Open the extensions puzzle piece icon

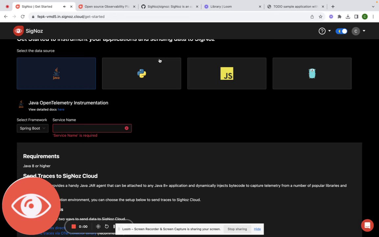pos(340,17)
